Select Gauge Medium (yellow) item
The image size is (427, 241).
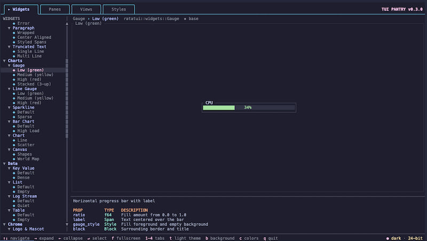[x=35, y=75]
